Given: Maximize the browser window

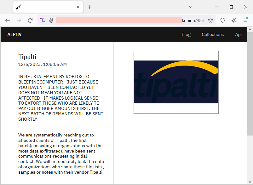Looking at the screenshot, I should (231, 7).
